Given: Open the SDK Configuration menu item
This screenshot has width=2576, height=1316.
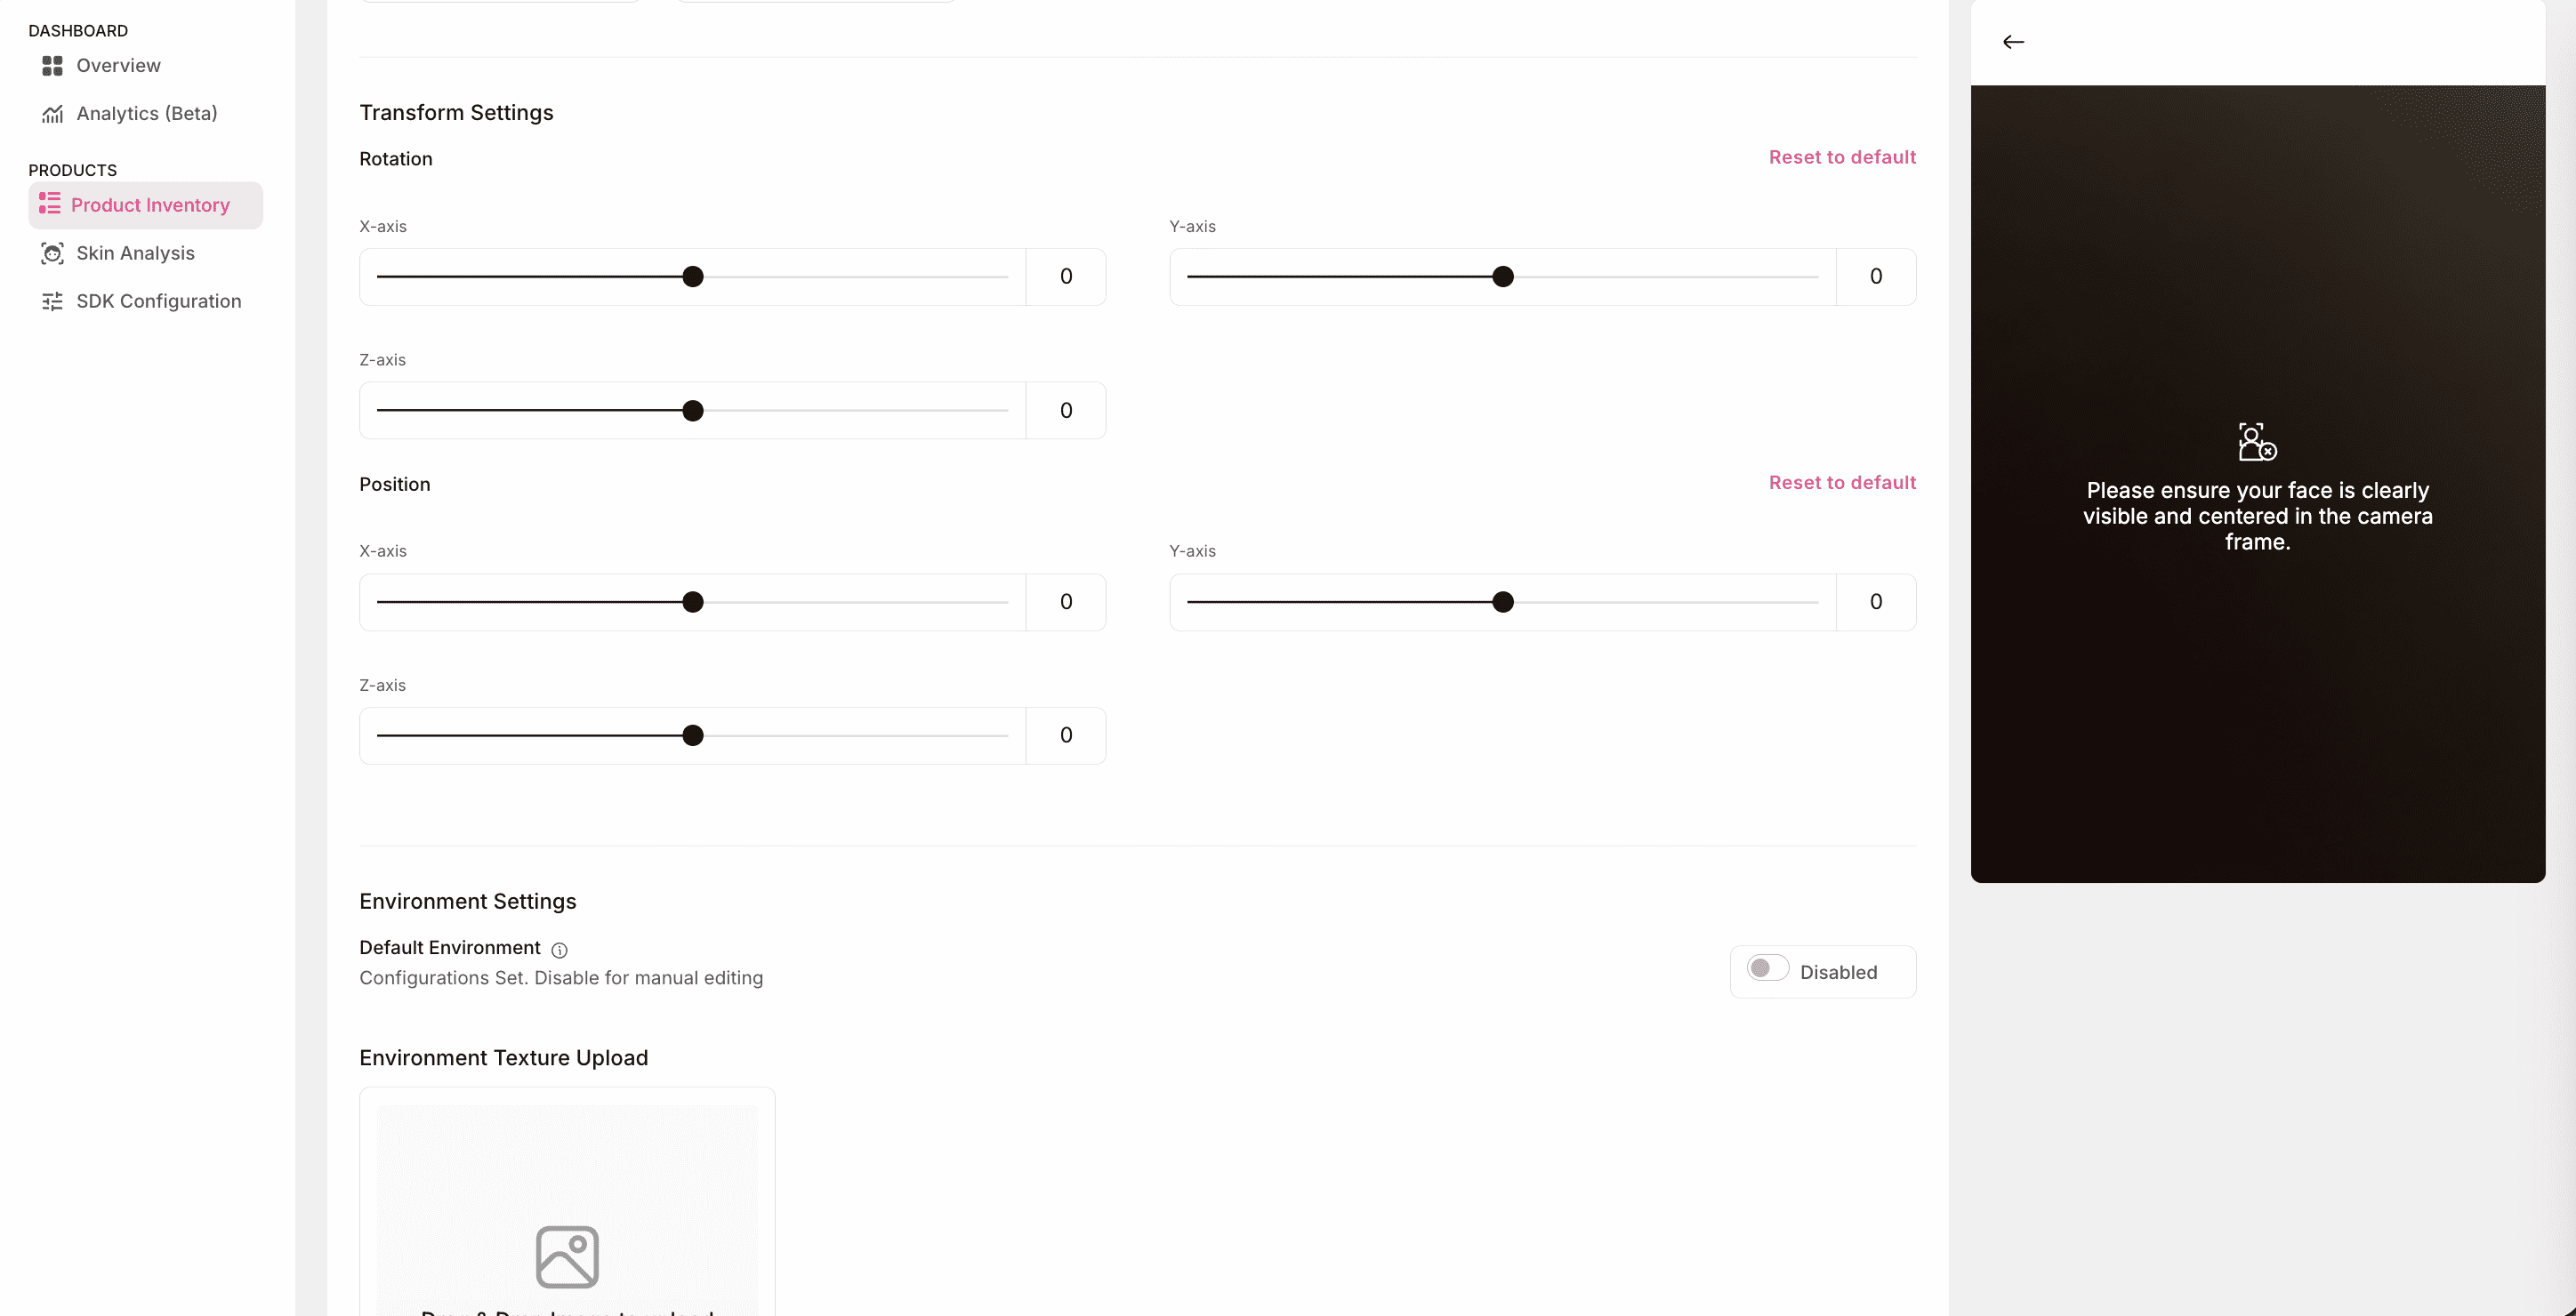Looking at the screenshot, I should (x=159, y=302).
